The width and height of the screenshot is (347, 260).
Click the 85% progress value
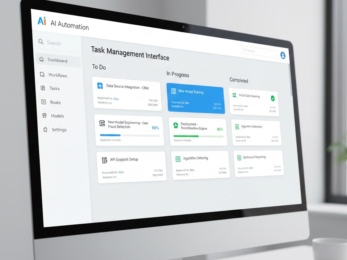click(220, 129)
